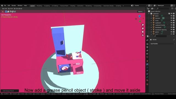Switch to the Shading workspace tab
Screen dimensions: 176x99
[x=73, y=6]
